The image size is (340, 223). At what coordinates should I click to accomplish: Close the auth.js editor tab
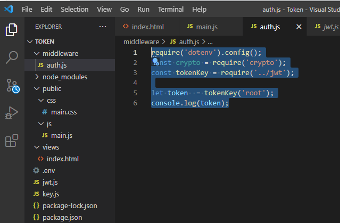299,27
